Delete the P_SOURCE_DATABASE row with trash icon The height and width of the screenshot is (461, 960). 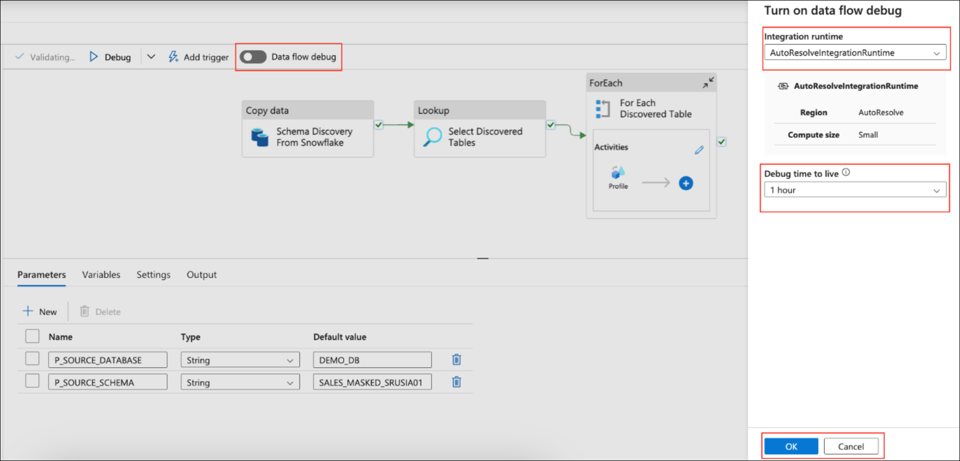pyautogui.click(x=456, y=360)
